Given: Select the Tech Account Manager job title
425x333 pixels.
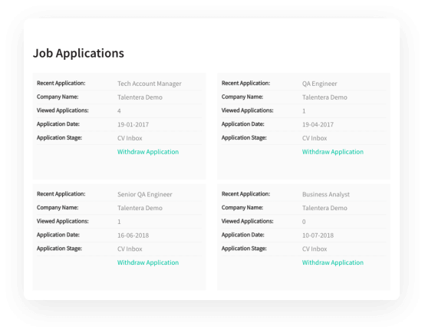Looking at the screenshot, I should (x=150, y=84).
